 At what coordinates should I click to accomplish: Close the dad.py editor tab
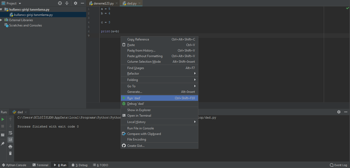click(139, 3)
